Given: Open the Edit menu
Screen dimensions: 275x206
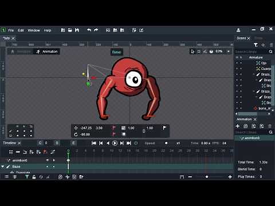Looking at the screenshot, I should (21, 30).
